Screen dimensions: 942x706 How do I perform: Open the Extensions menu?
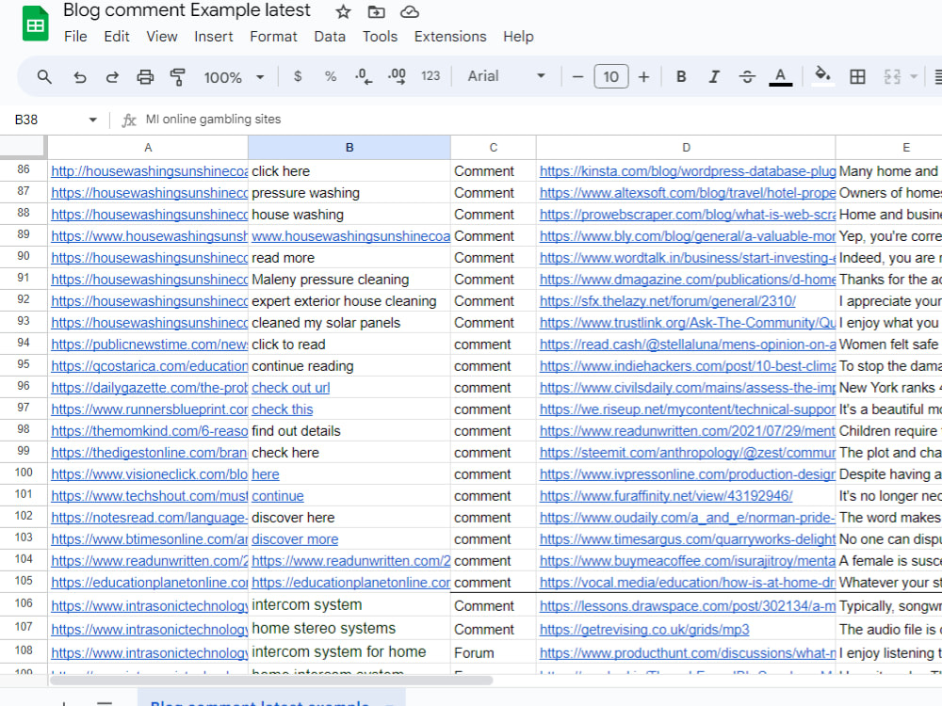450,37
